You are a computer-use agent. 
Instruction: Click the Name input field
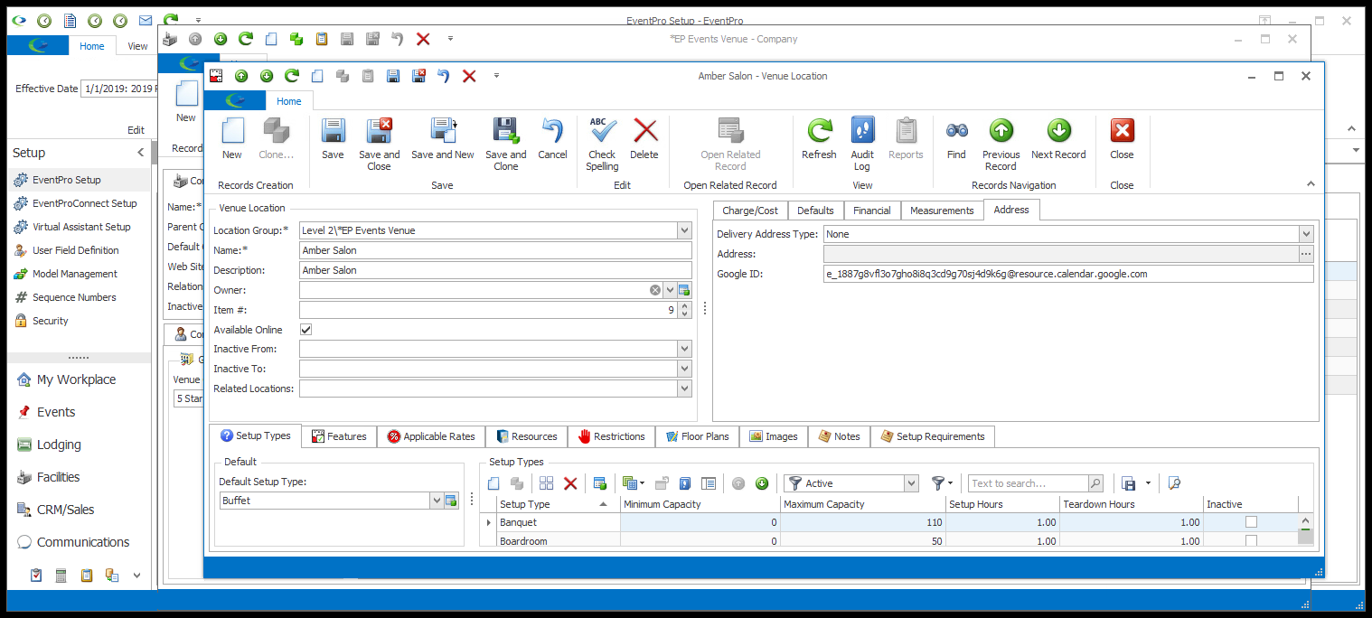point(495,250)
